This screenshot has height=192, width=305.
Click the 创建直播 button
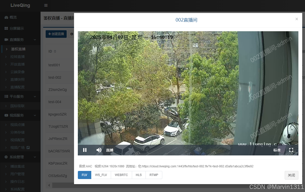pos(56,34)
